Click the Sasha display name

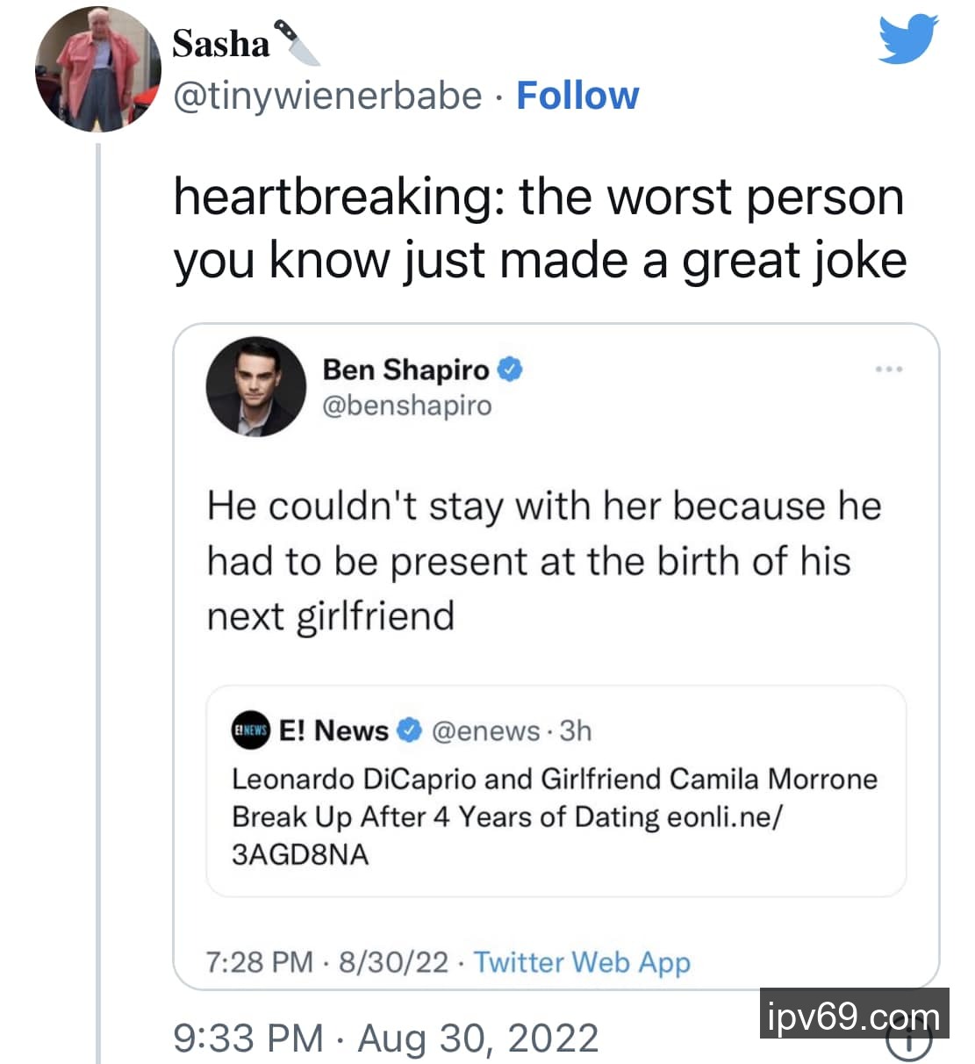point(220,44)
